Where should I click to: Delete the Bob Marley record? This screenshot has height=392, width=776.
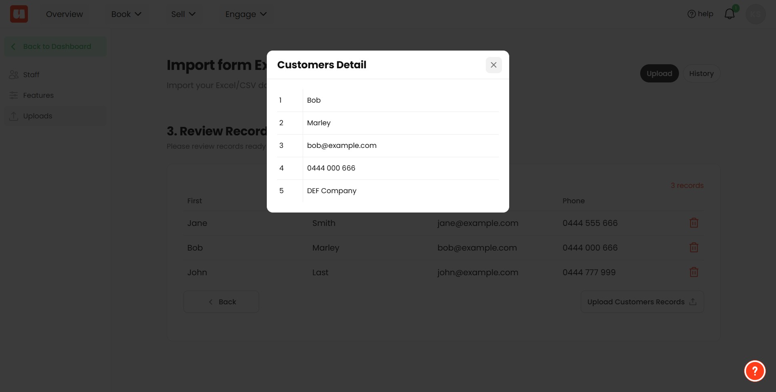[694, 247]
